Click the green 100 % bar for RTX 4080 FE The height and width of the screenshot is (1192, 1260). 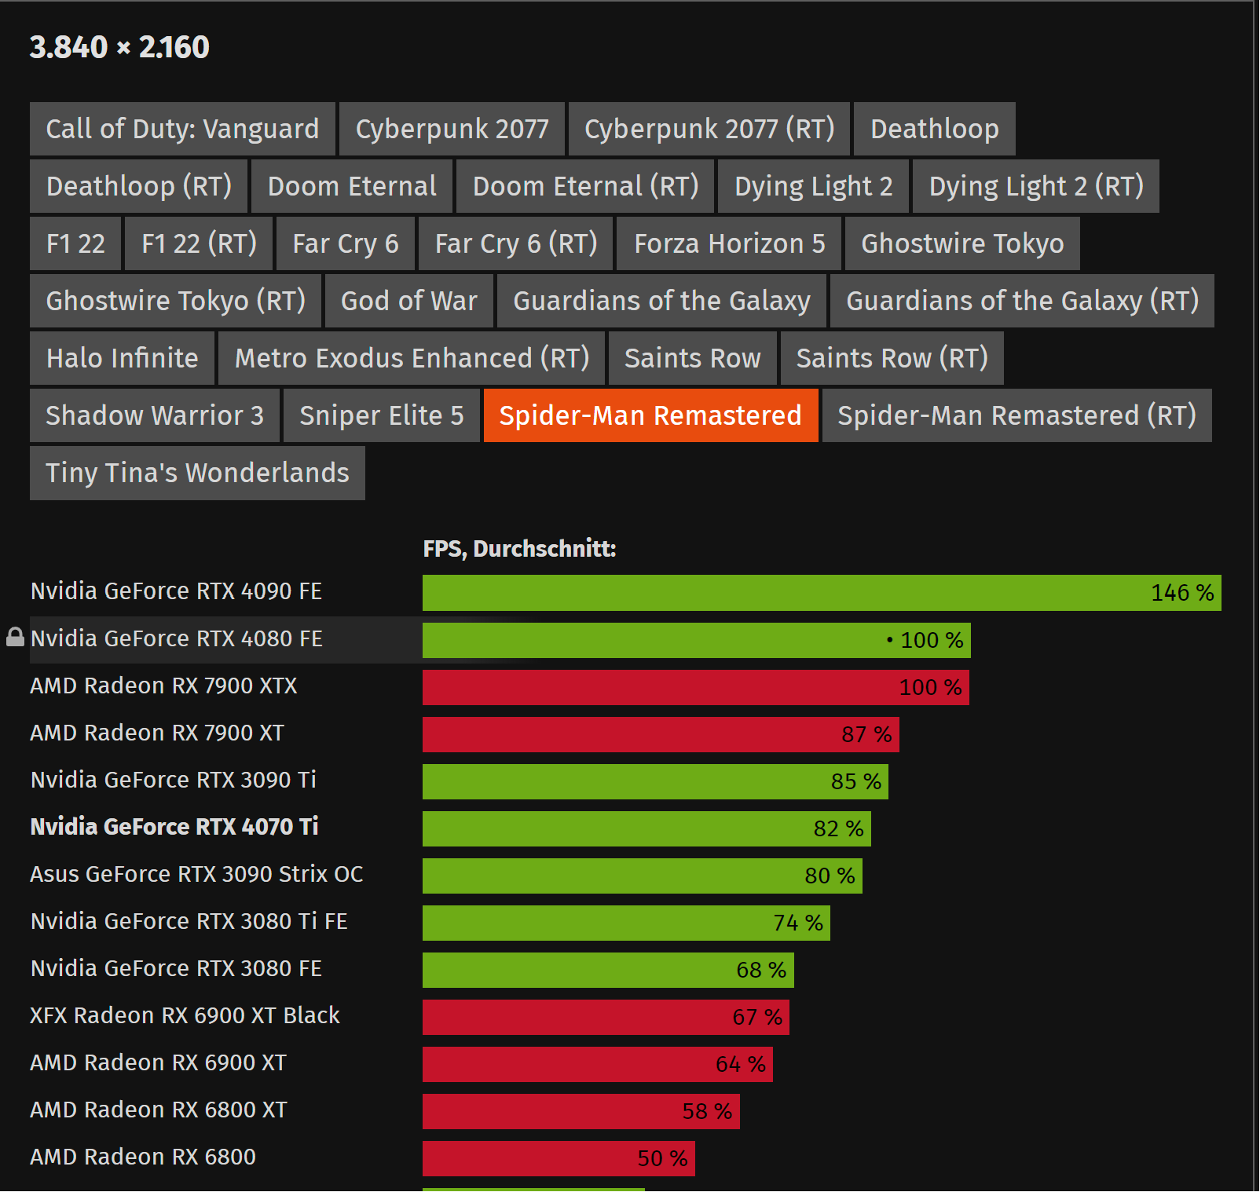(697, 640)
